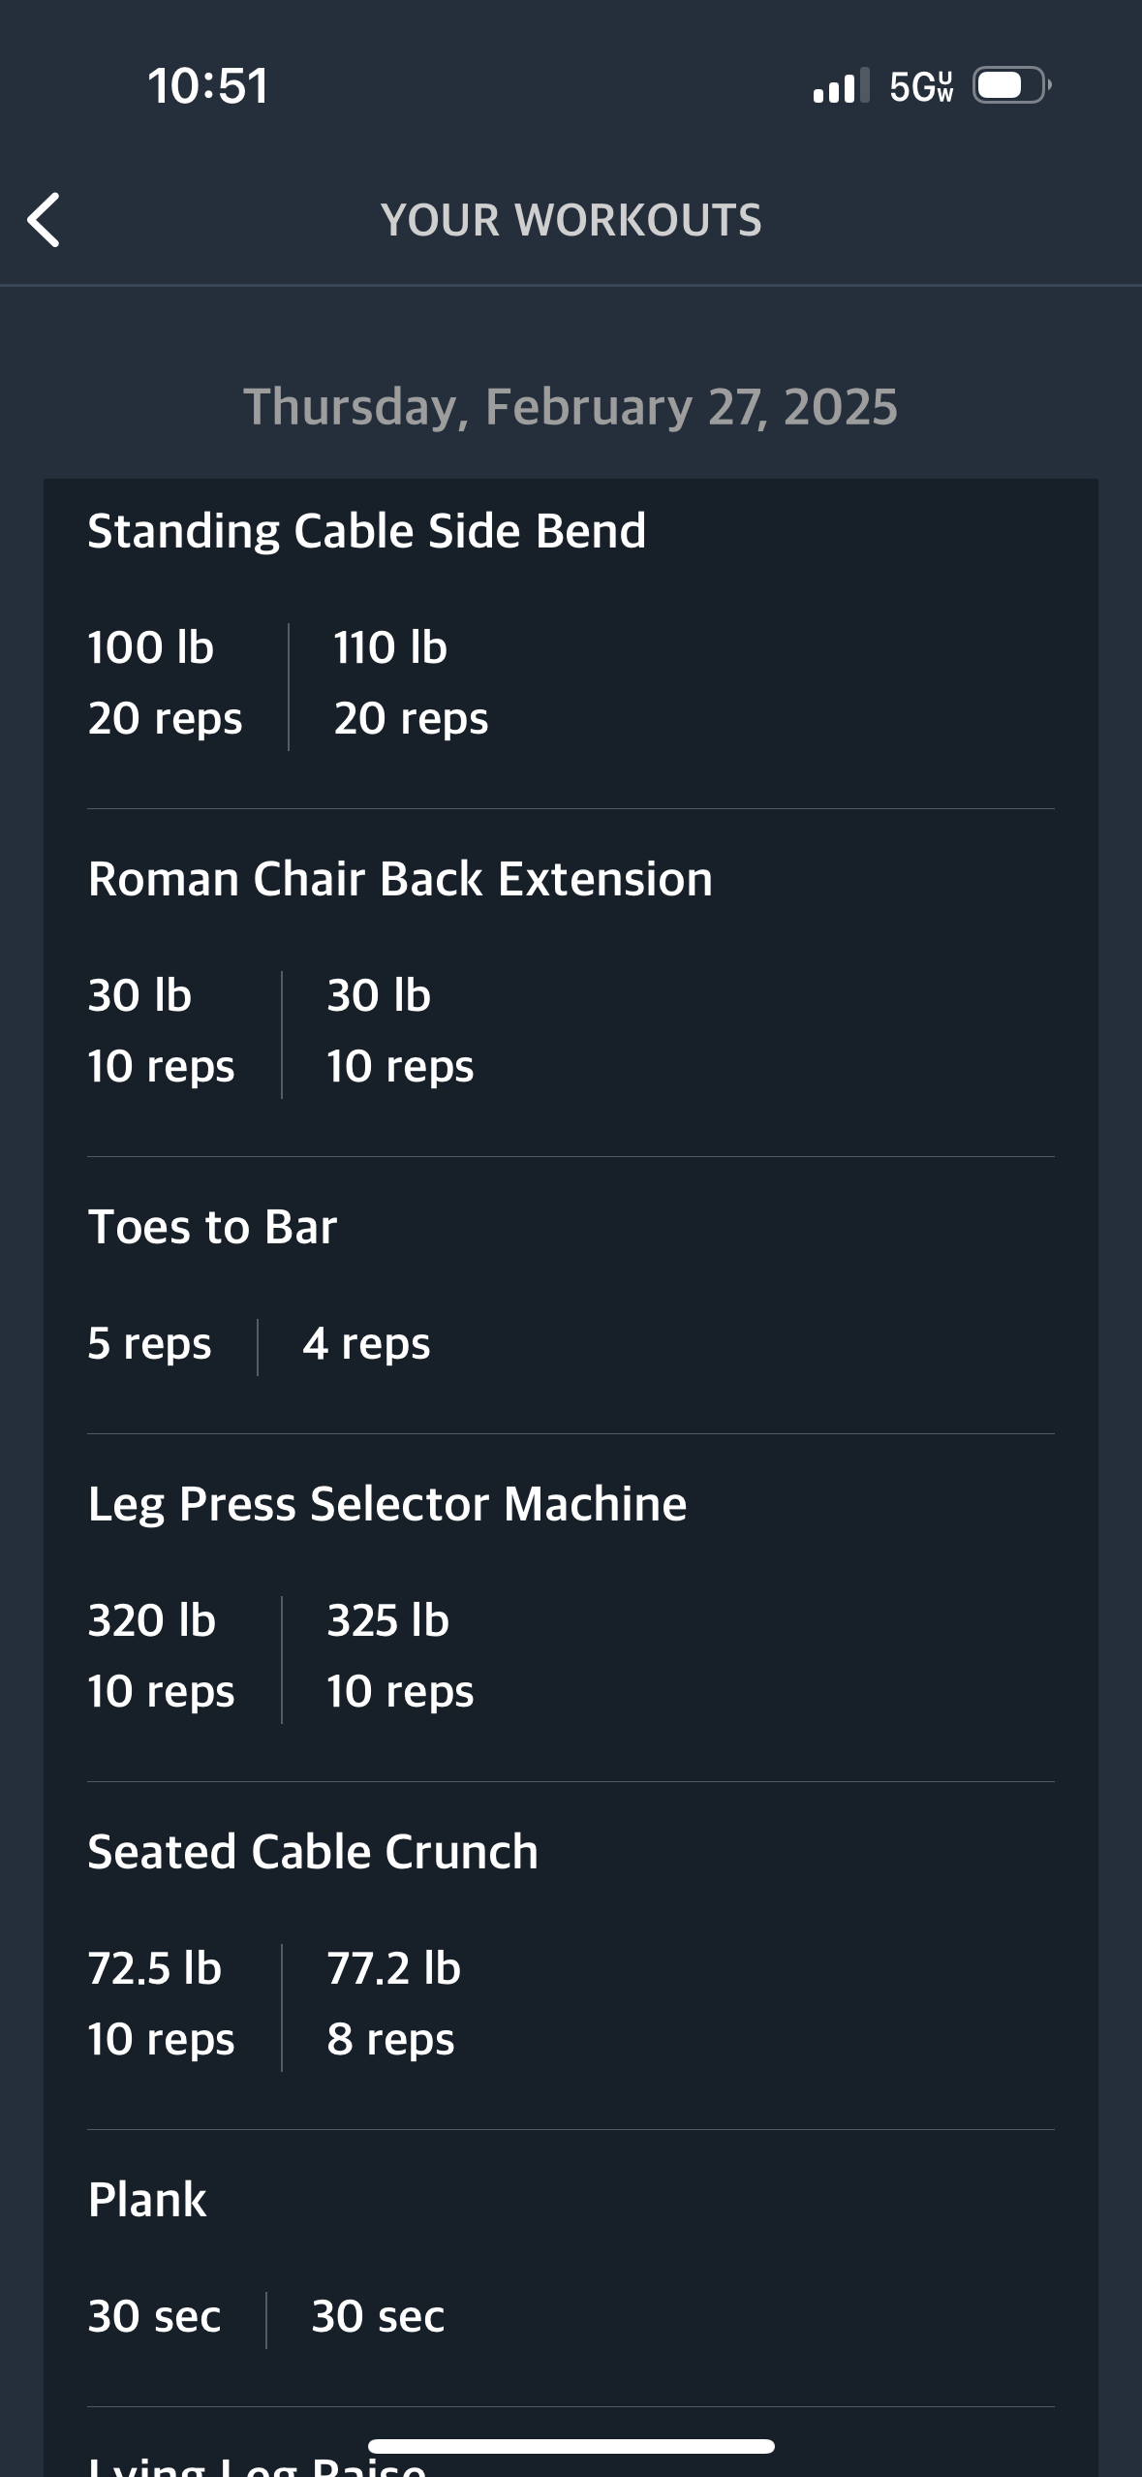The image size is (1142, 2477).
Task: Select the Thursday, February 27, 2025 date
Action: 571,406
